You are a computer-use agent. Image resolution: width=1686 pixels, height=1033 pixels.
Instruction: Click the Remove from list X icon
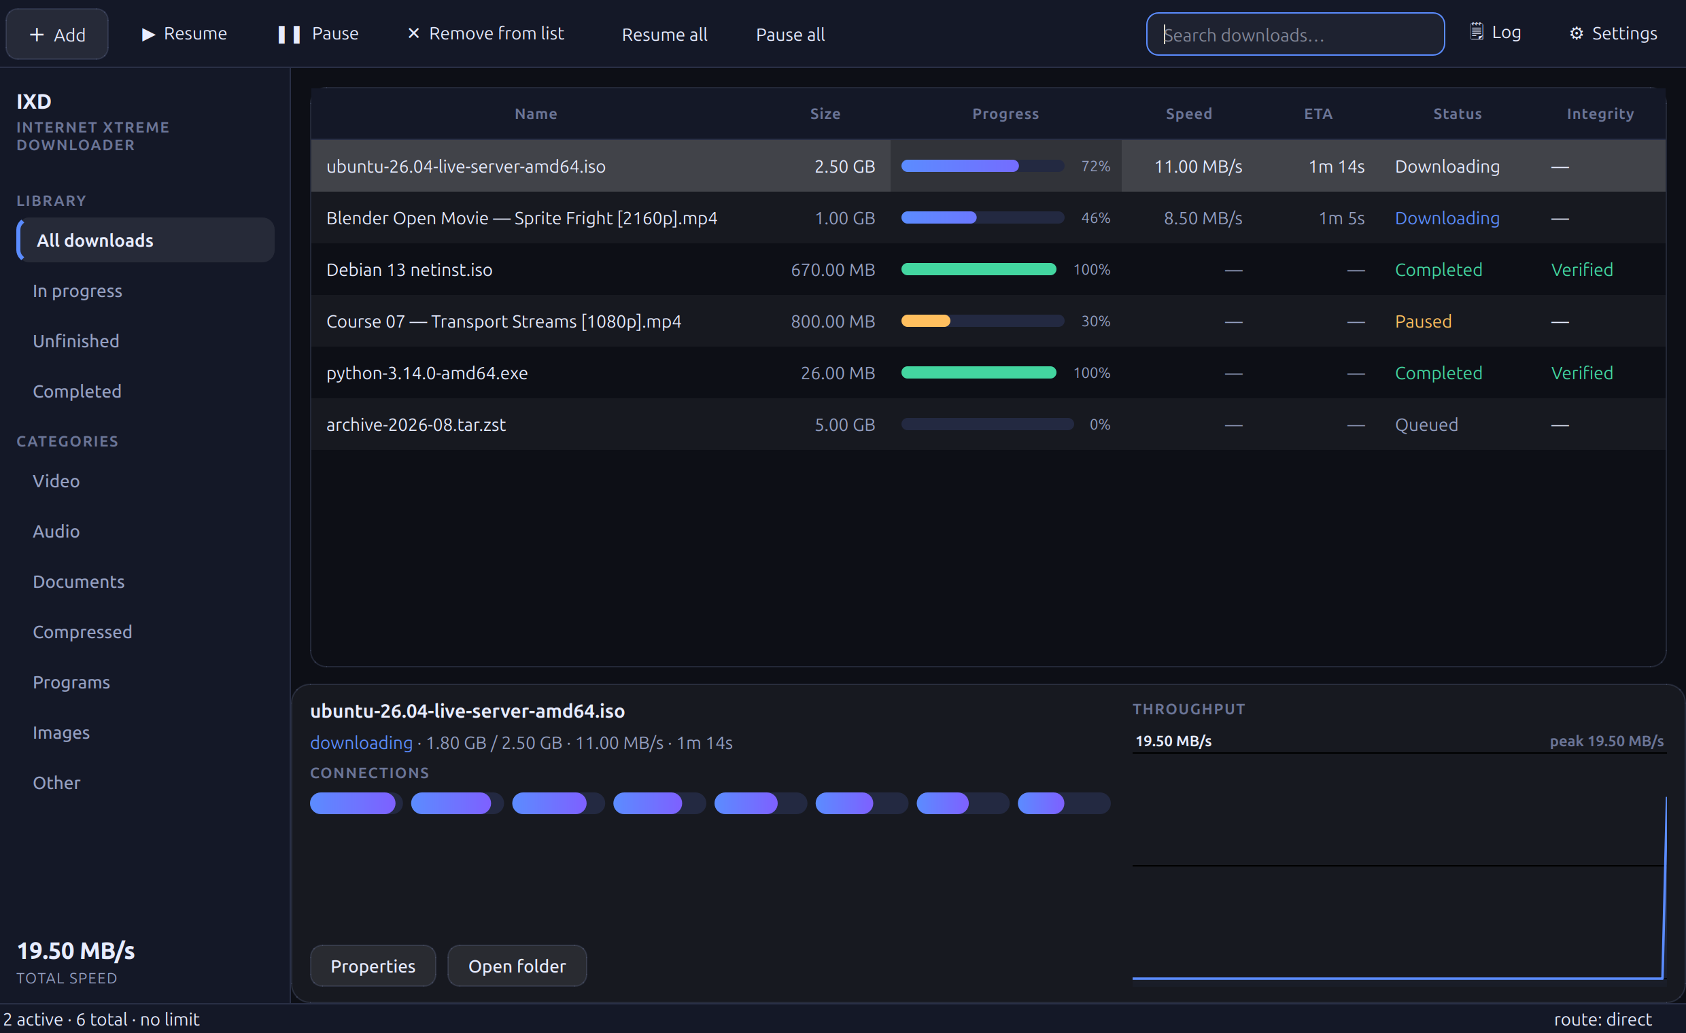point(413,33)
